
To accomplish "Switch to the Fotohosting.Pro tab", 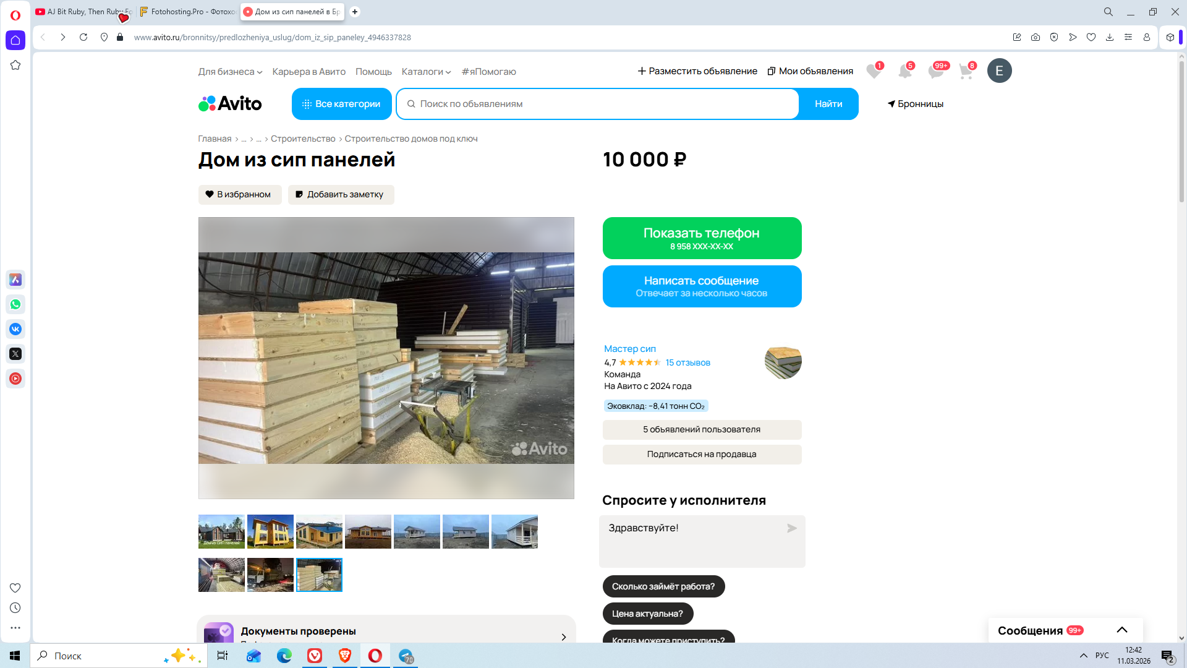I will tap(187, 12).
